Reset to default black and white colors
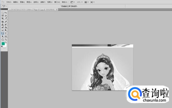Image resolution: width=172 pixels, height=108 pixels. [x=2, y=46]
